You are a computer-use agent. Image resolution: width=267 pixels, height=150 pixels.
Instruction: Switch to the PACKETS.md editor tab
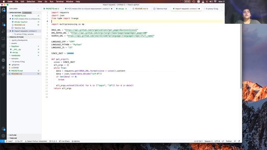[52, 9]
